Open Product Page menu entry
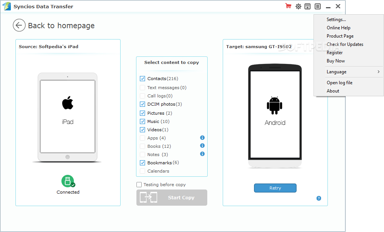The width and height of the screenshot is (384, 232). [x=349, y=36]
